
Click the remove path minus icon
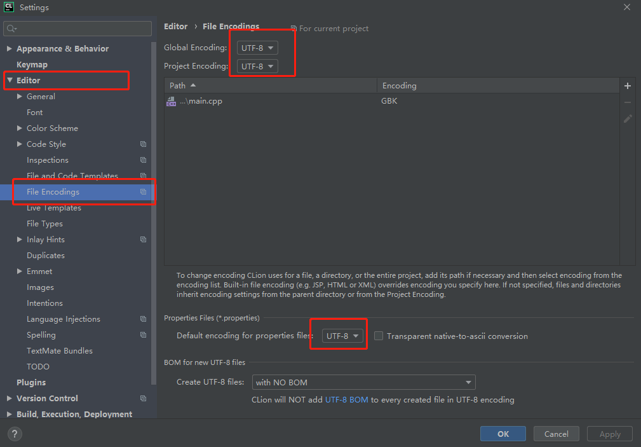(x=628, y=102)
